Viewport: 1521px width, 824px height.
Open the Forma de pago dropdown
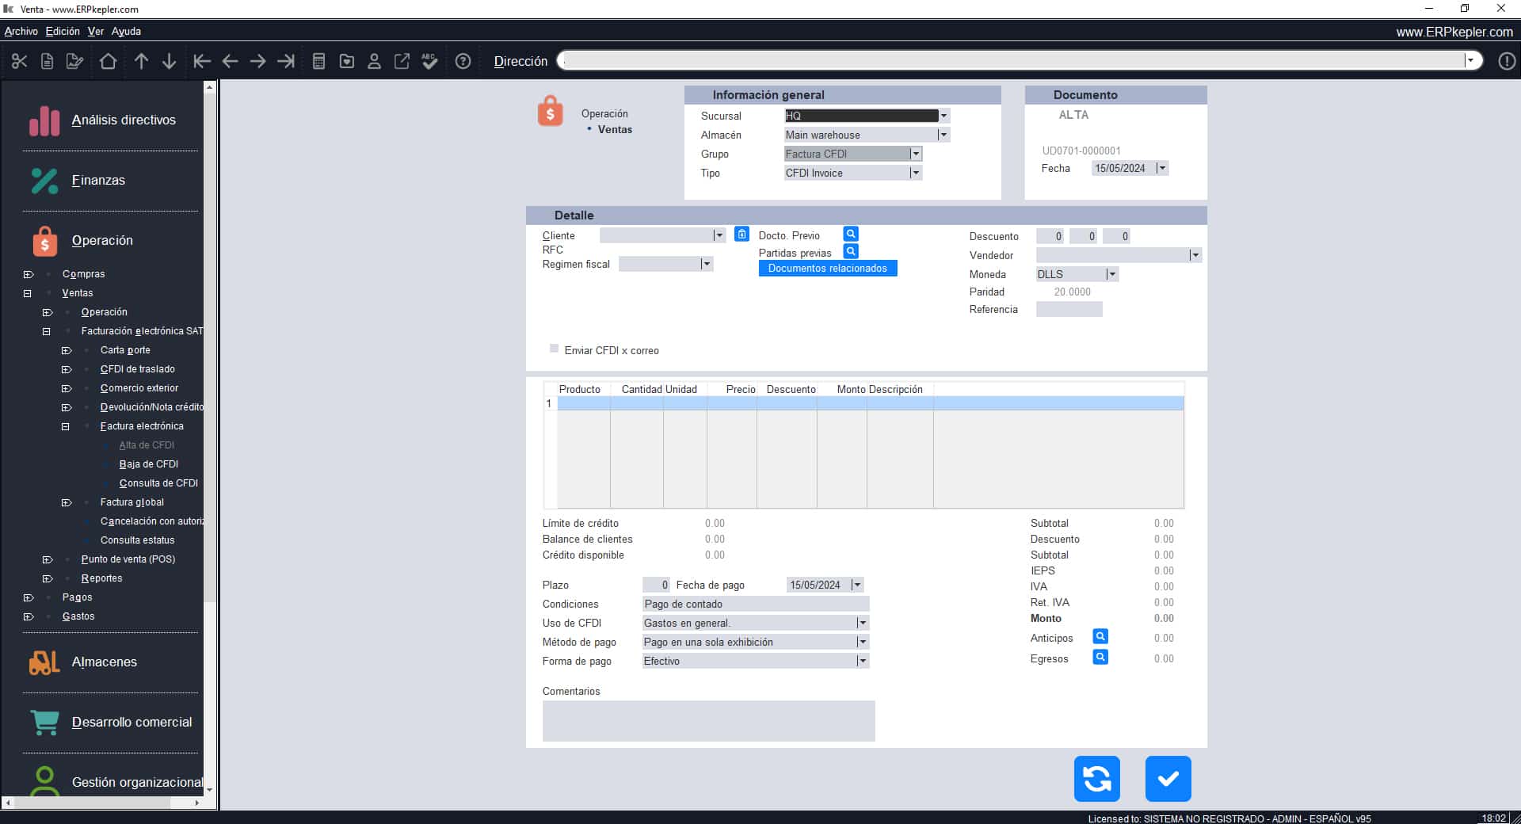tap(862, 661)
